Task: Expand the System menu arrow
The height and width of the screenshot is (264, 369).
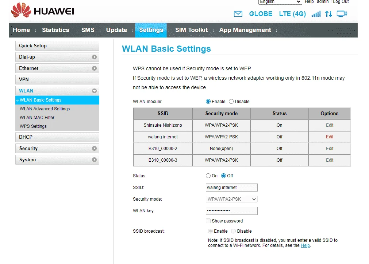Action: pos(94,160)
